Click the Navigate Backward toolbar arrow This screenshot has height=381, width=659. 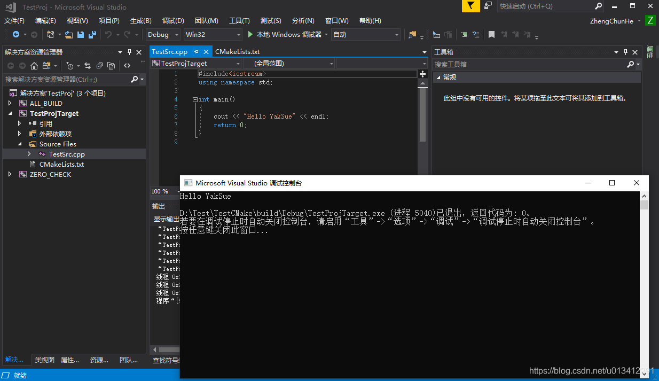click(16, 34)
